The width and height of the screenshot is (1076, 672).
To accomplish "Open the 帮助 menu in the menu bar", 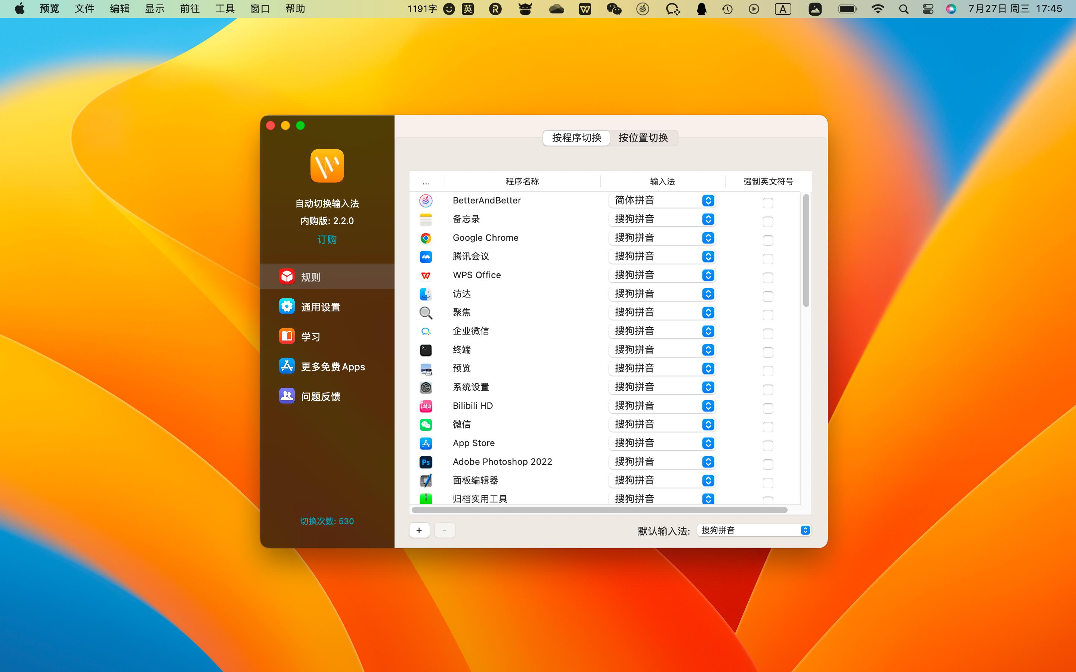I will 296,9.
